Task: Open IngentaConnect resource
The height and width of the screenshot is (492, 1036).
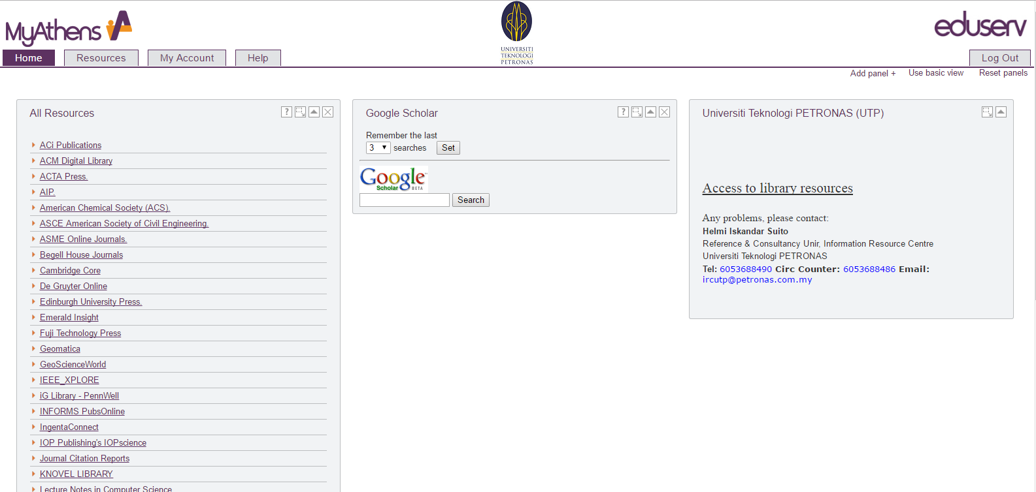Action: (x=69, y=427)
